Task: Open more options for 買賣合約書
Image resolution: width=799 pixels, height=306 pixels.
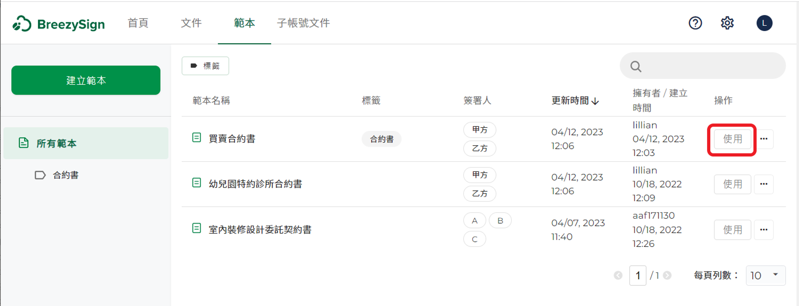Action: click(x=764, y=139)
